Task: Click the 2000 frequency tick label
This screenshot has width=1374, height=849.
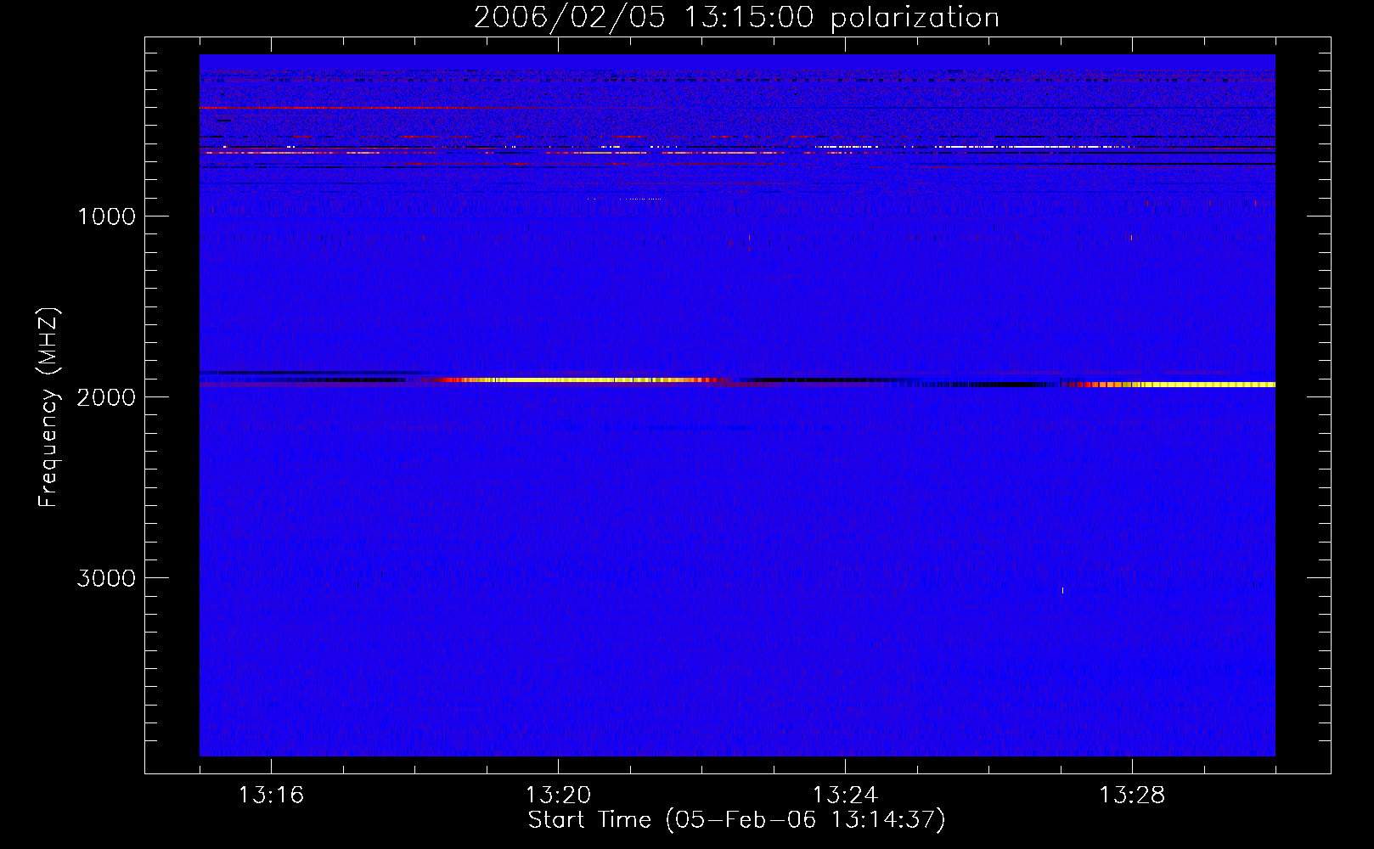Action: tap(106, 397)
